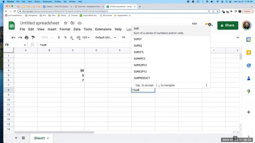Click the horizontal scrollbar thumb
Image resolution: width=255 pixels, height=143 pixels.
[54, 132]
